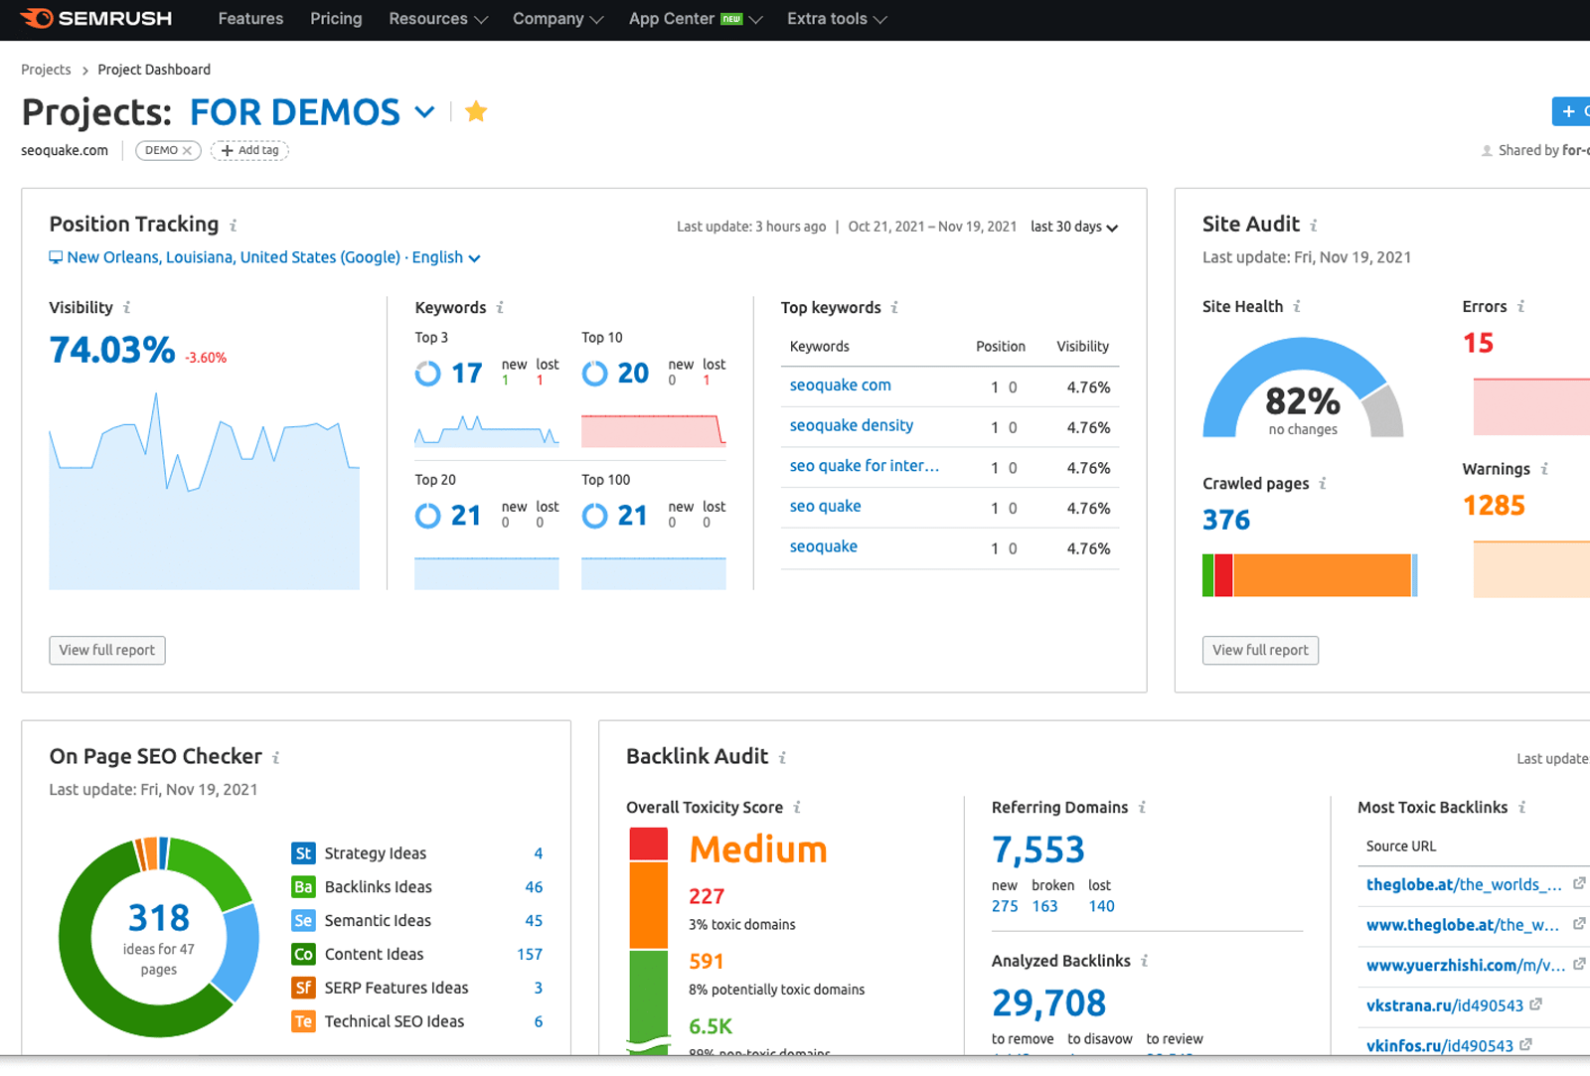Viewport: 1590px width, 1076px height.
Task: Click the Semrush logo icon
Action: [36, 18]
